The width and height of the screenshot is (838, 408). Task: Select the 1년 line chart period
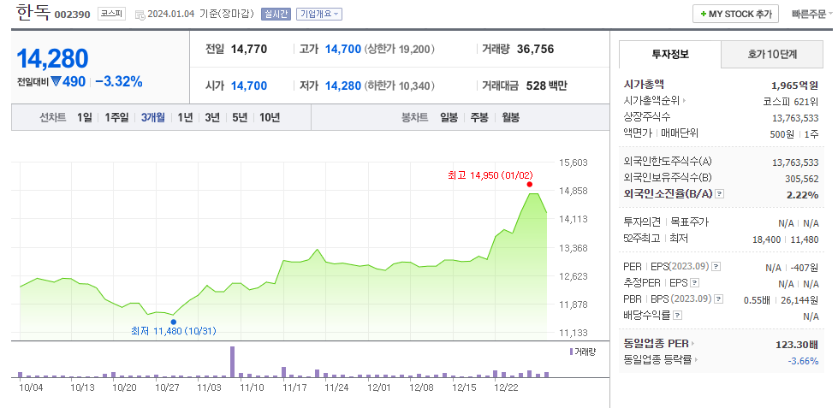pyautogui.click(x=185, y=117)
